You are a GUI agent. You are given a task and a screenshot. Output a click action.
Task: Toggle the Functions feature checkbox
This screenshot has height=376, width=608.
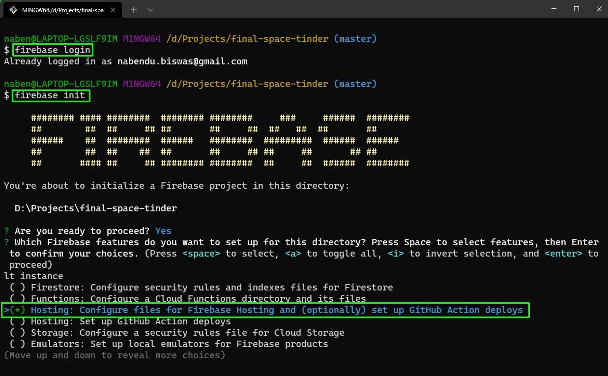click(17, 299)
